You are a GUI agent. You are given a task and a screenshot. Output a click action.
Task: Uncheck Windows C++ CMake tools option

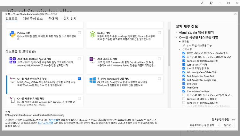[184, 72]
